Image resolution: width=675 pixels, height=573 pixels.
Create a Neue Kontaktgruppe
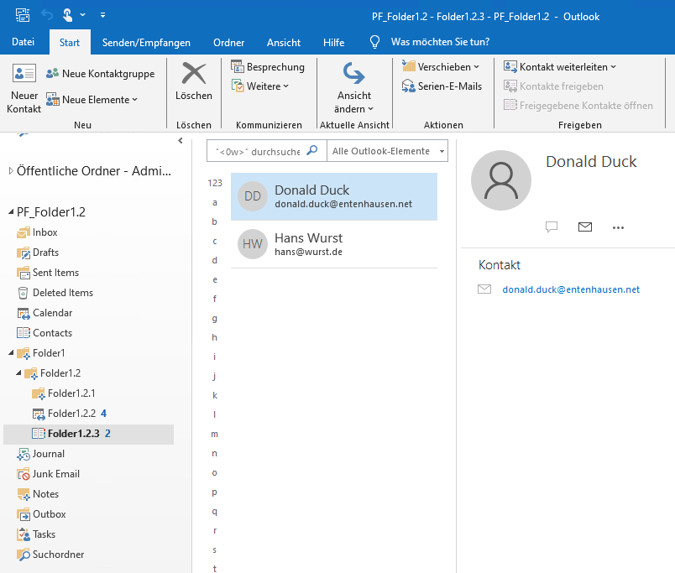coord(100,74)
